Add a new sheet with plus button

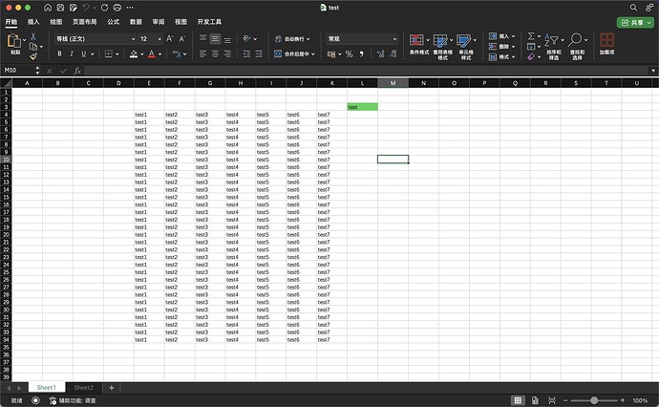(112, 388)
